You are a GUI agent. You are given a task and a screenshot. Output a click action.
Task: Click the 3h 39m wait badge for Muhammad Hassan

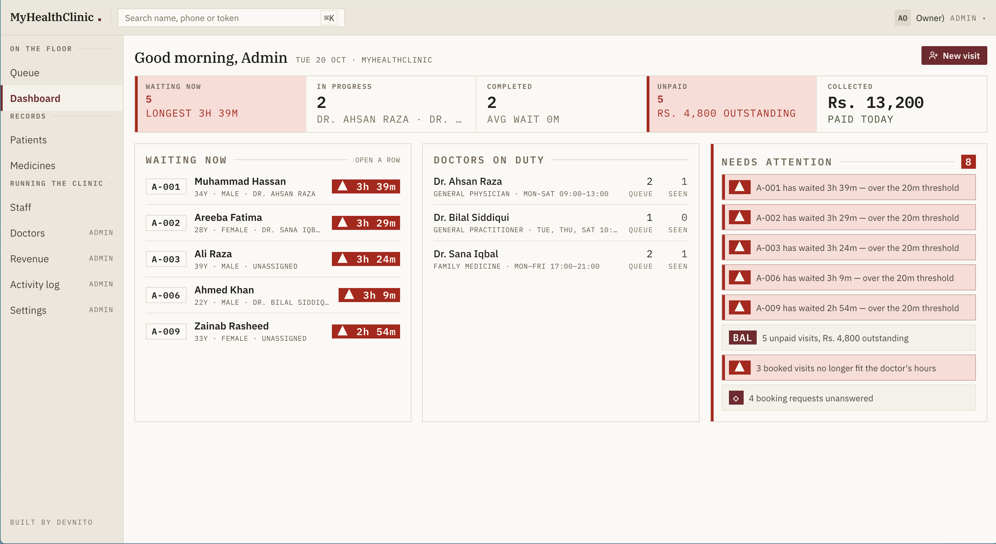tap(366, 186)
